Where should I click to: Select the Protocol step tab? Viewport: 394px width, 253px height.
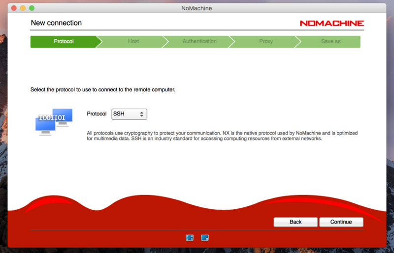(64, 41)
